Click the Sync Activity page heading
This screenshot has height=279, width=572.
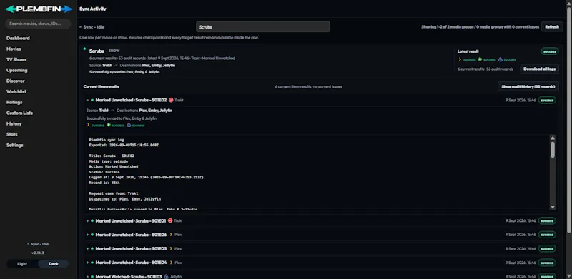(93, 9)
